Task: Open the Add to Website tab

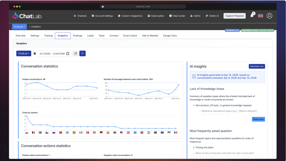Action: [150, 35]
